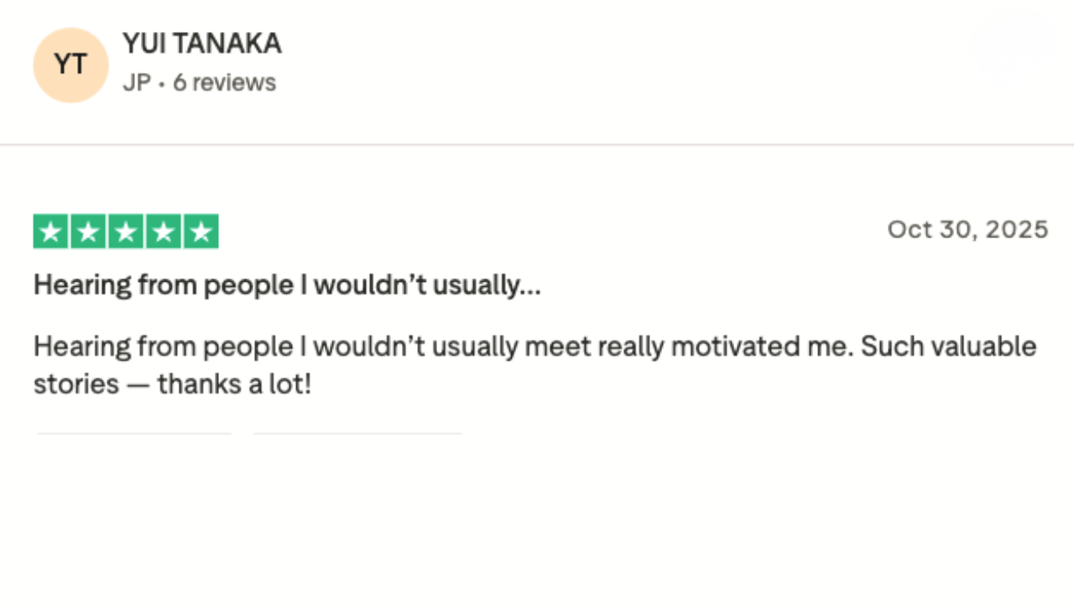The width and height of the screenshot is (1074, 604).
Task: Click the fourth green rating star
Action: 163,232
